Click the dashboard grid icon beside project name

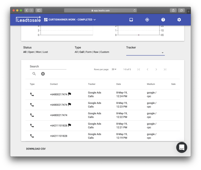(x=46, y=20)
